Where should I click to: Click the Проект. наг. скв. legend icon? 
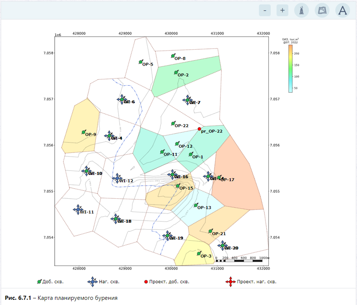coord(230,282)
